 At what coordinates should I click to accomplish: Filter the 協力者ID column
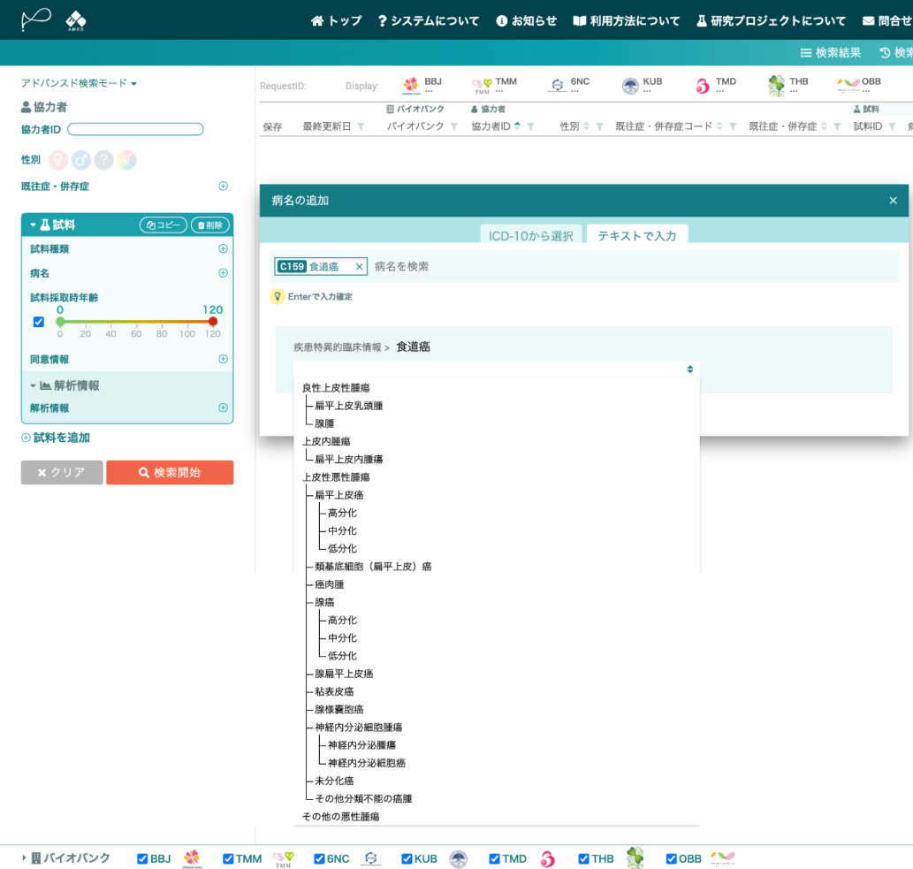pos(530,126)
